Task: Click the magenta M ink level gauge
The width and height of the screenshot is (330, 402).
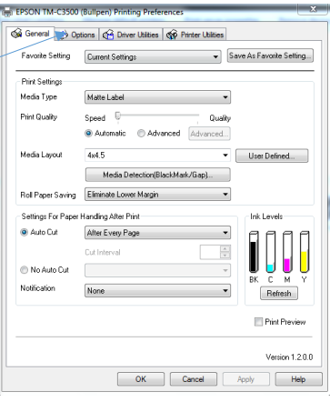Action: (287, 252)
